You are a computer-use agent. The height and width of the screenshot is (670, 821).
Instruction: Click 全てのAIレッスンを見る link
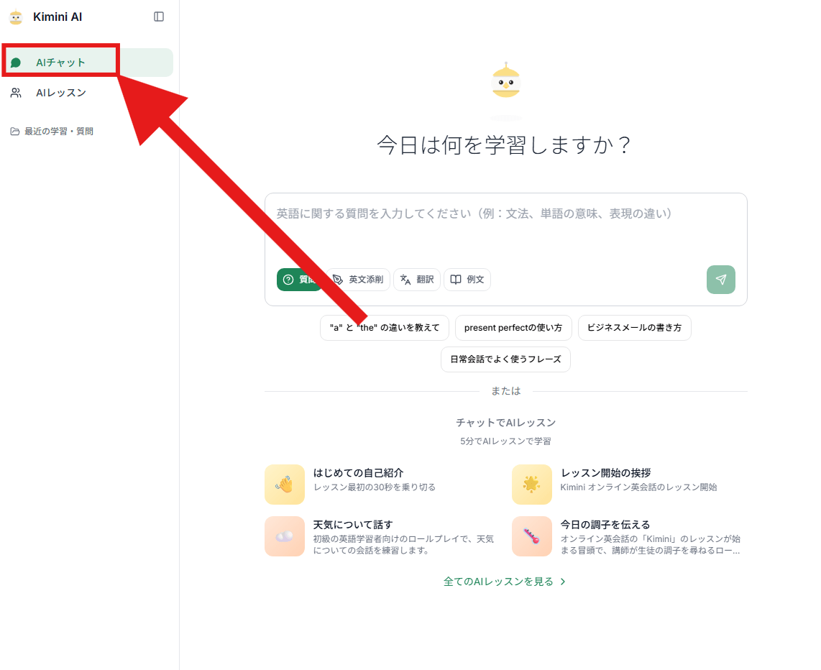click(x=505, y=582)
